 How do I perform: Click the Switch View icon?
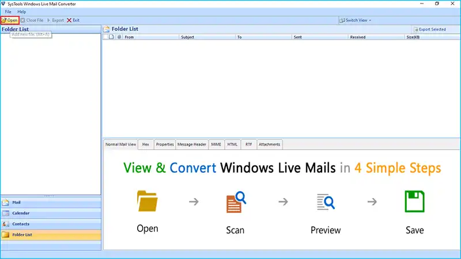coord(342,20)
